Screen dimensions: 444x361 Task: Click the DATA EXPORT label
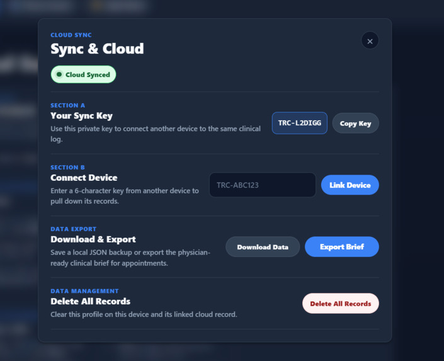74,229
